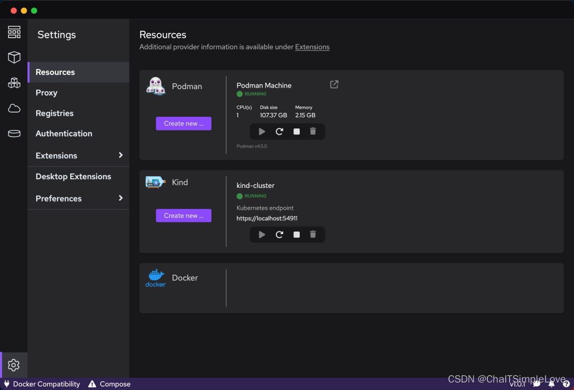This screenshot has width=574, height=390.
Task: Open the help question-mark icon in the status bar
Action: click(567, 384)
